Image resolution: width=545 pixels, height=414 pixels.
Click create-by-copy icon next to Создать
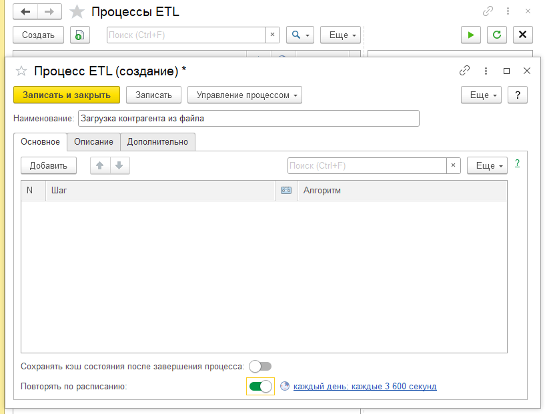pyautogui.click(x=79, y=35)
